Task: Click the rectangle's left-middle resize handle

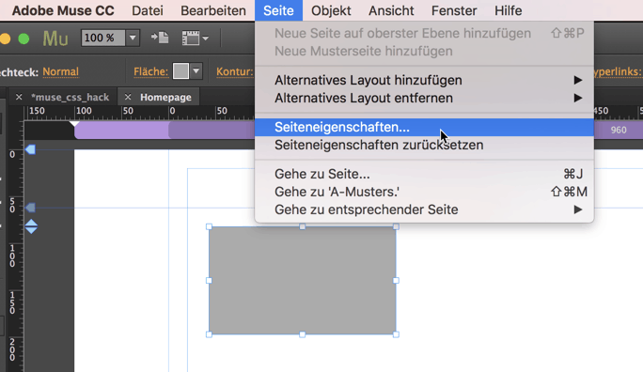Action: tap(209, 281)
